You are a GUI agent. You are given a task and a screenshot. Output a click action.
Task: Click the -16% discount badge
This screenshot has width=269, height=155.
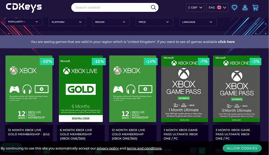coord(99,61)
